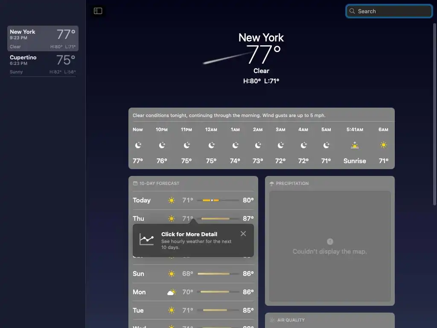The width and height of the screenshot is (437, 328).
Task: Click the 86° high for Mon
Action: [x=248, y=292]
